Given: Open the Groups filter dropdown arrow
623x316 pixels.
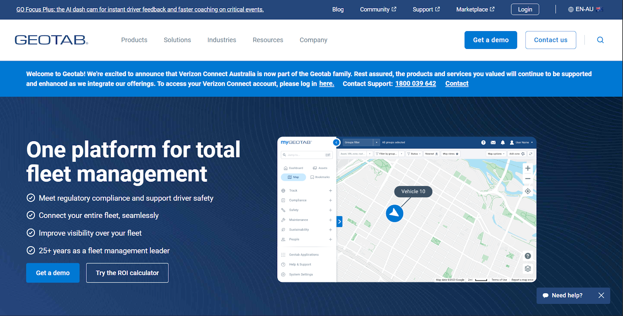Looking at the screenshot, I should point(377,143).
